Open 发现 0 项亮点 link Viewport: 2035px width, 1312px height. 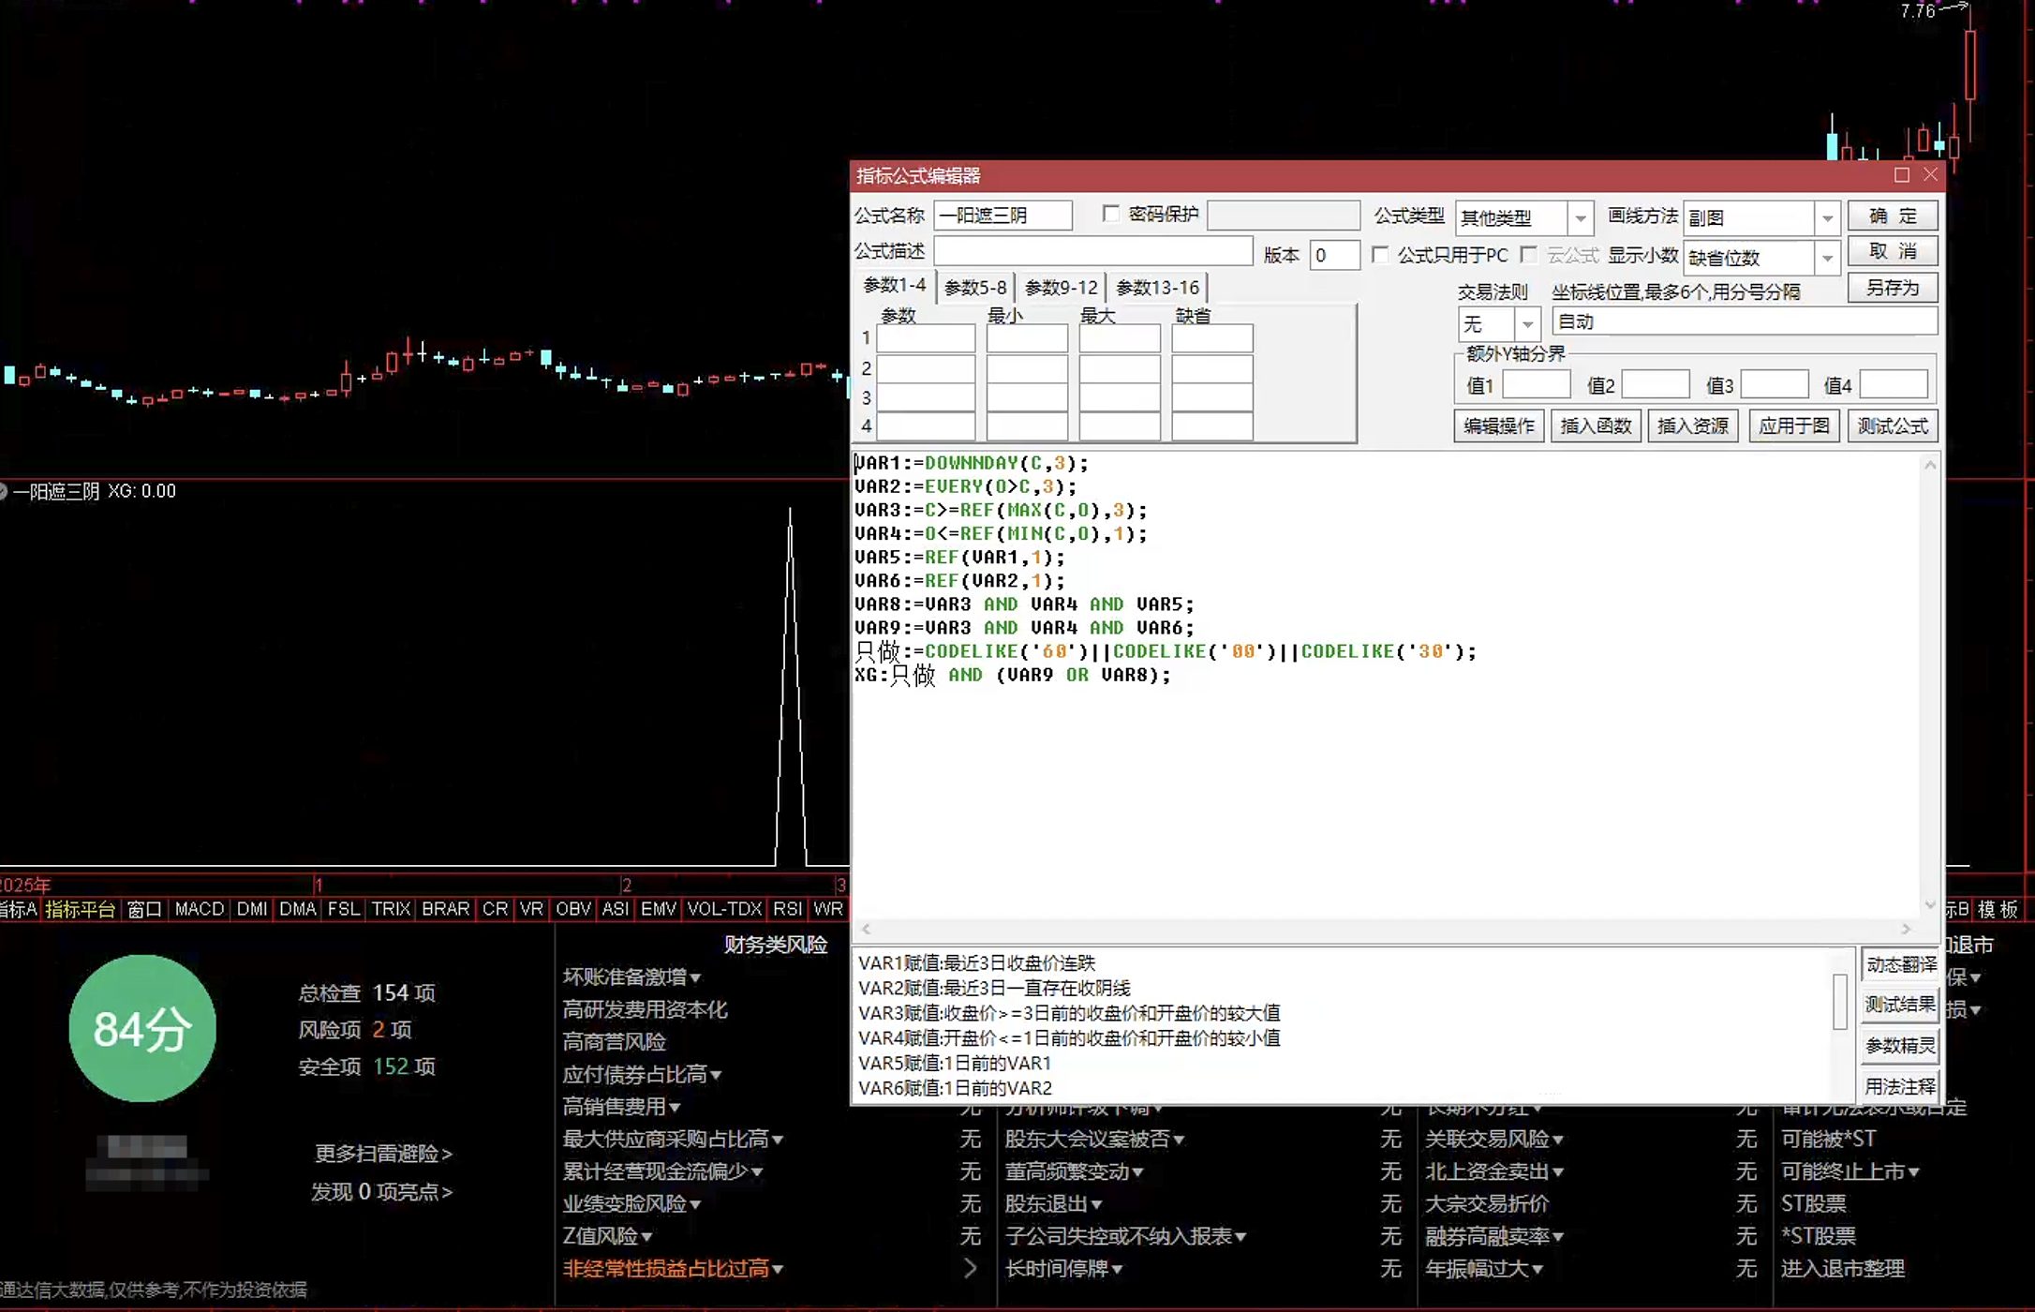(x=381, y=1192)
